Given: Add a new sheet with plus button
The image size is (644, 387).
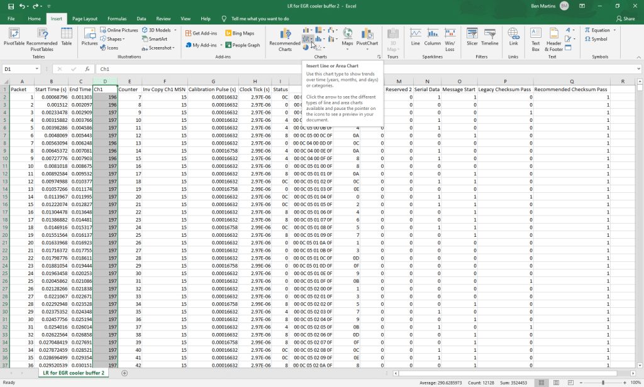Looking at the screenshot, I should (125, 373).
